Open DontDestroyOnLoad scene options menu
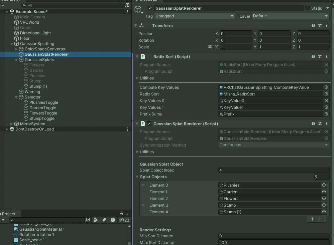The image size is (334, 245). pyautogui.click(x=127, y=129)
